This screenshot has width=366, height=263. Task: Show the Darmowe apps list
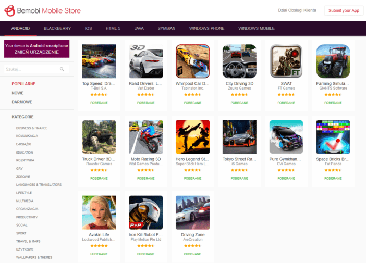(22, 102)
